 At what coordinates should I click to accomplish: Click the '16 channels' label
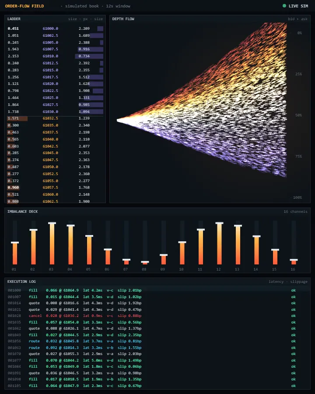[x=295, y=211]
